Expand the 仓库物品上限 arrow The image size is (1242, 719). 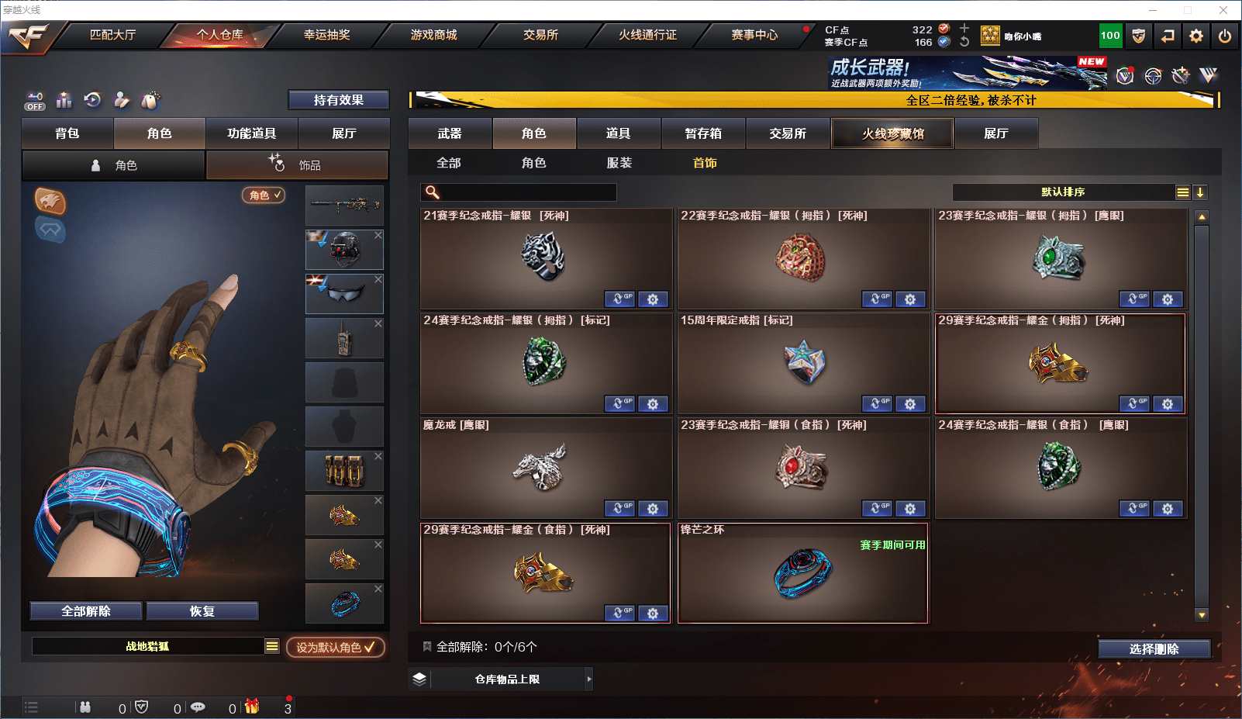pyautogui.click(x=589, y=679)
